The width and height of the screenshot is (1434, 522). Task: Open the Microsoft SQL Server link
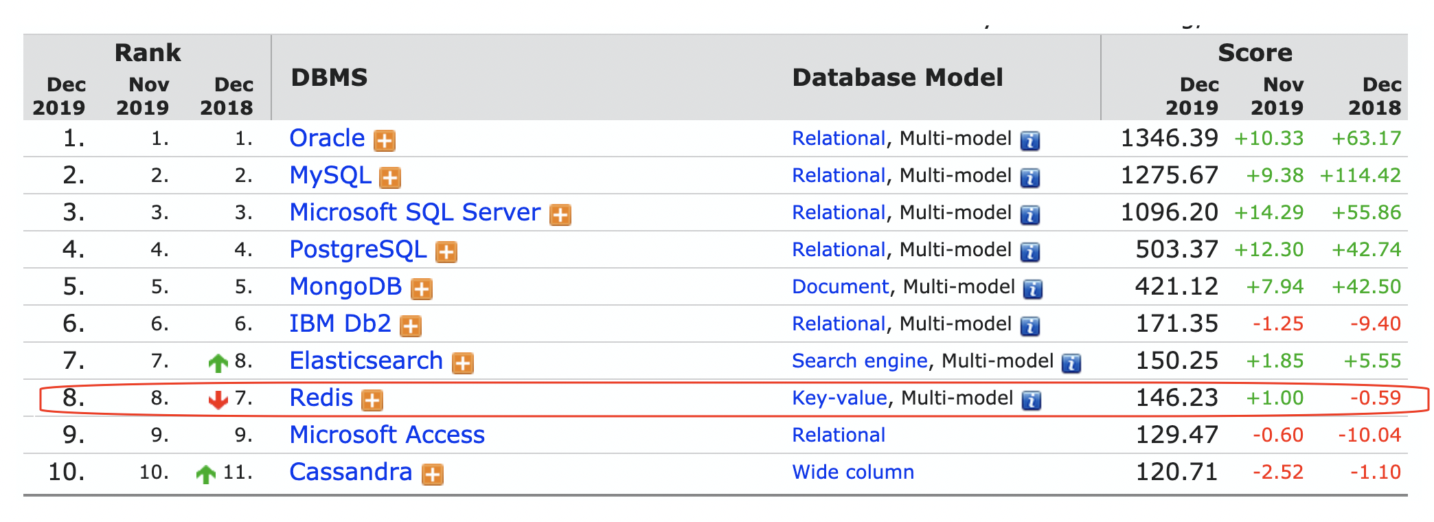pyautogui.click(x=415, y=213)
